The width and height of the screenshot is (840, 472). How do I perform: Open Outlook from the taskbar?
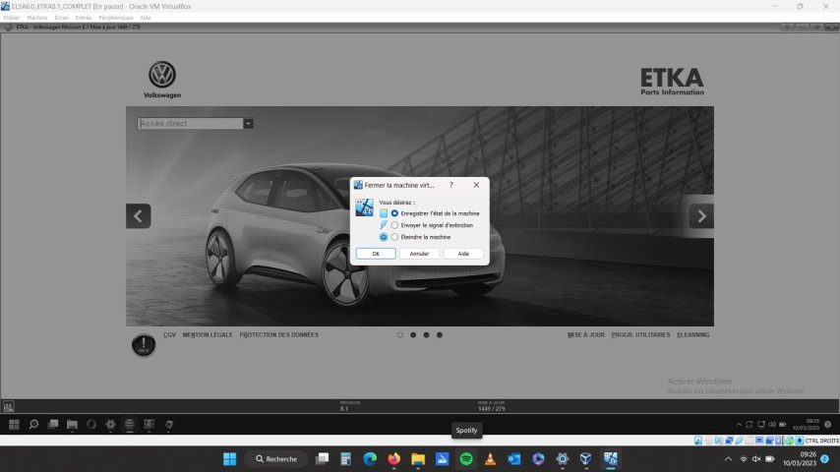[514, 459]
